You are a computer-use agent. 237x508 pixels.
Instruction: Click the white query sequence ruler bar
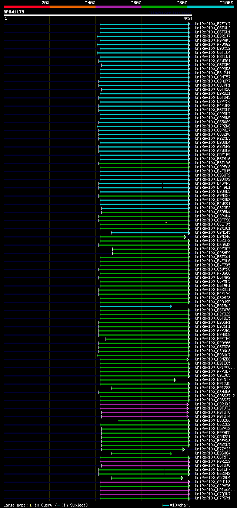pos(98,15)
